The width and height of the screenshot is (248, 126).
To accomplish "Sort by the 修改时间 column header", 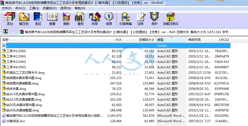I will tap(200, 40).
